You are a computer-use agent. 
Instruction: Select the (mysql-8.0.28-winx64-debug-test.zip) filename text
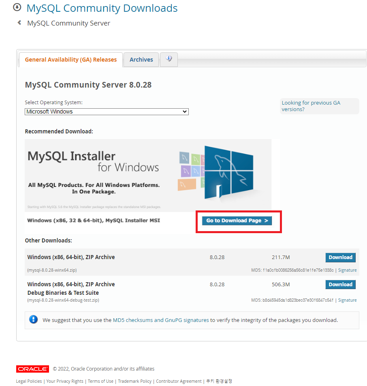(63, 300)
